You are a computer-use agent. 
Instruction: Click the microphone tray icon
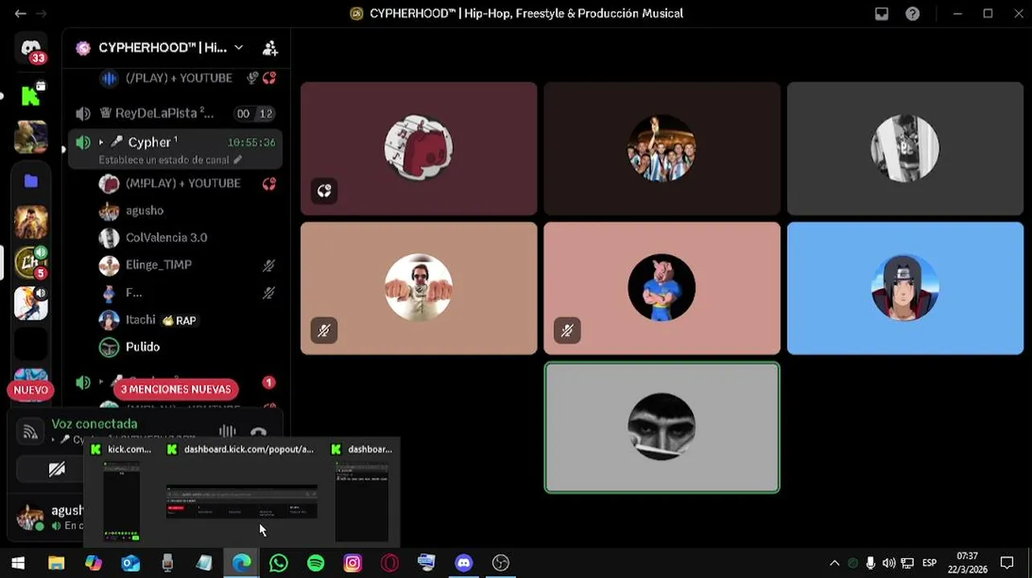[x=870, y=563]
